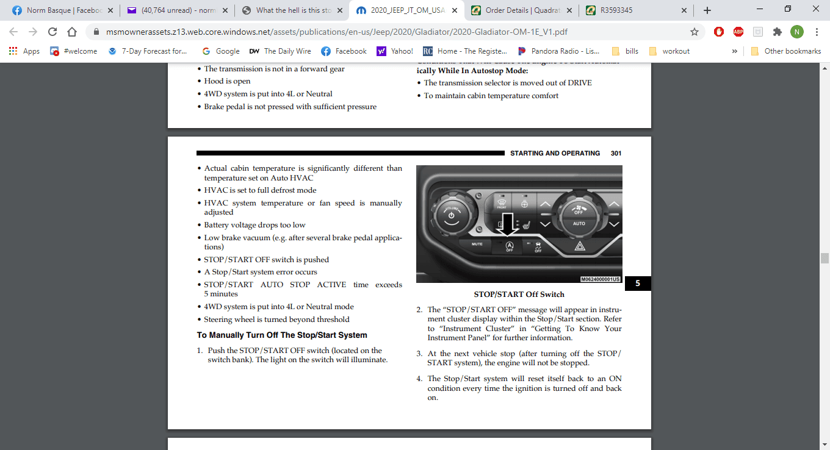Close the unread mail tab
Viewport: 830px width, 450px height.
pos(225,10)
